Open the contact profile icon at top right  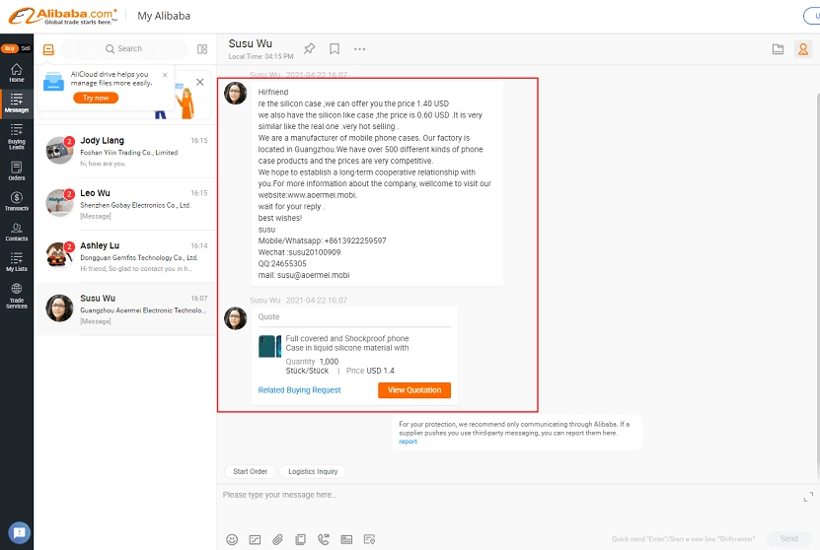point(802,49)
